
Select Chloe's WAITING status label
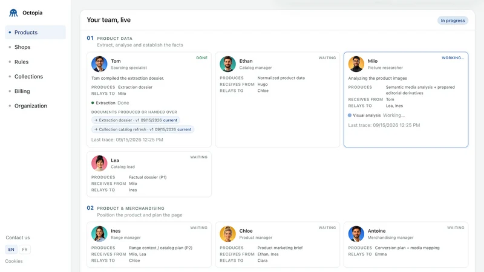[x=327, y=228]
